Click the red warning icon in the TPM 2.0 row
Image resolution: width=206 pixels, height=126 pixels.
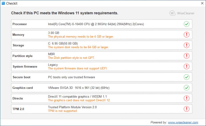tap(186, 109)
